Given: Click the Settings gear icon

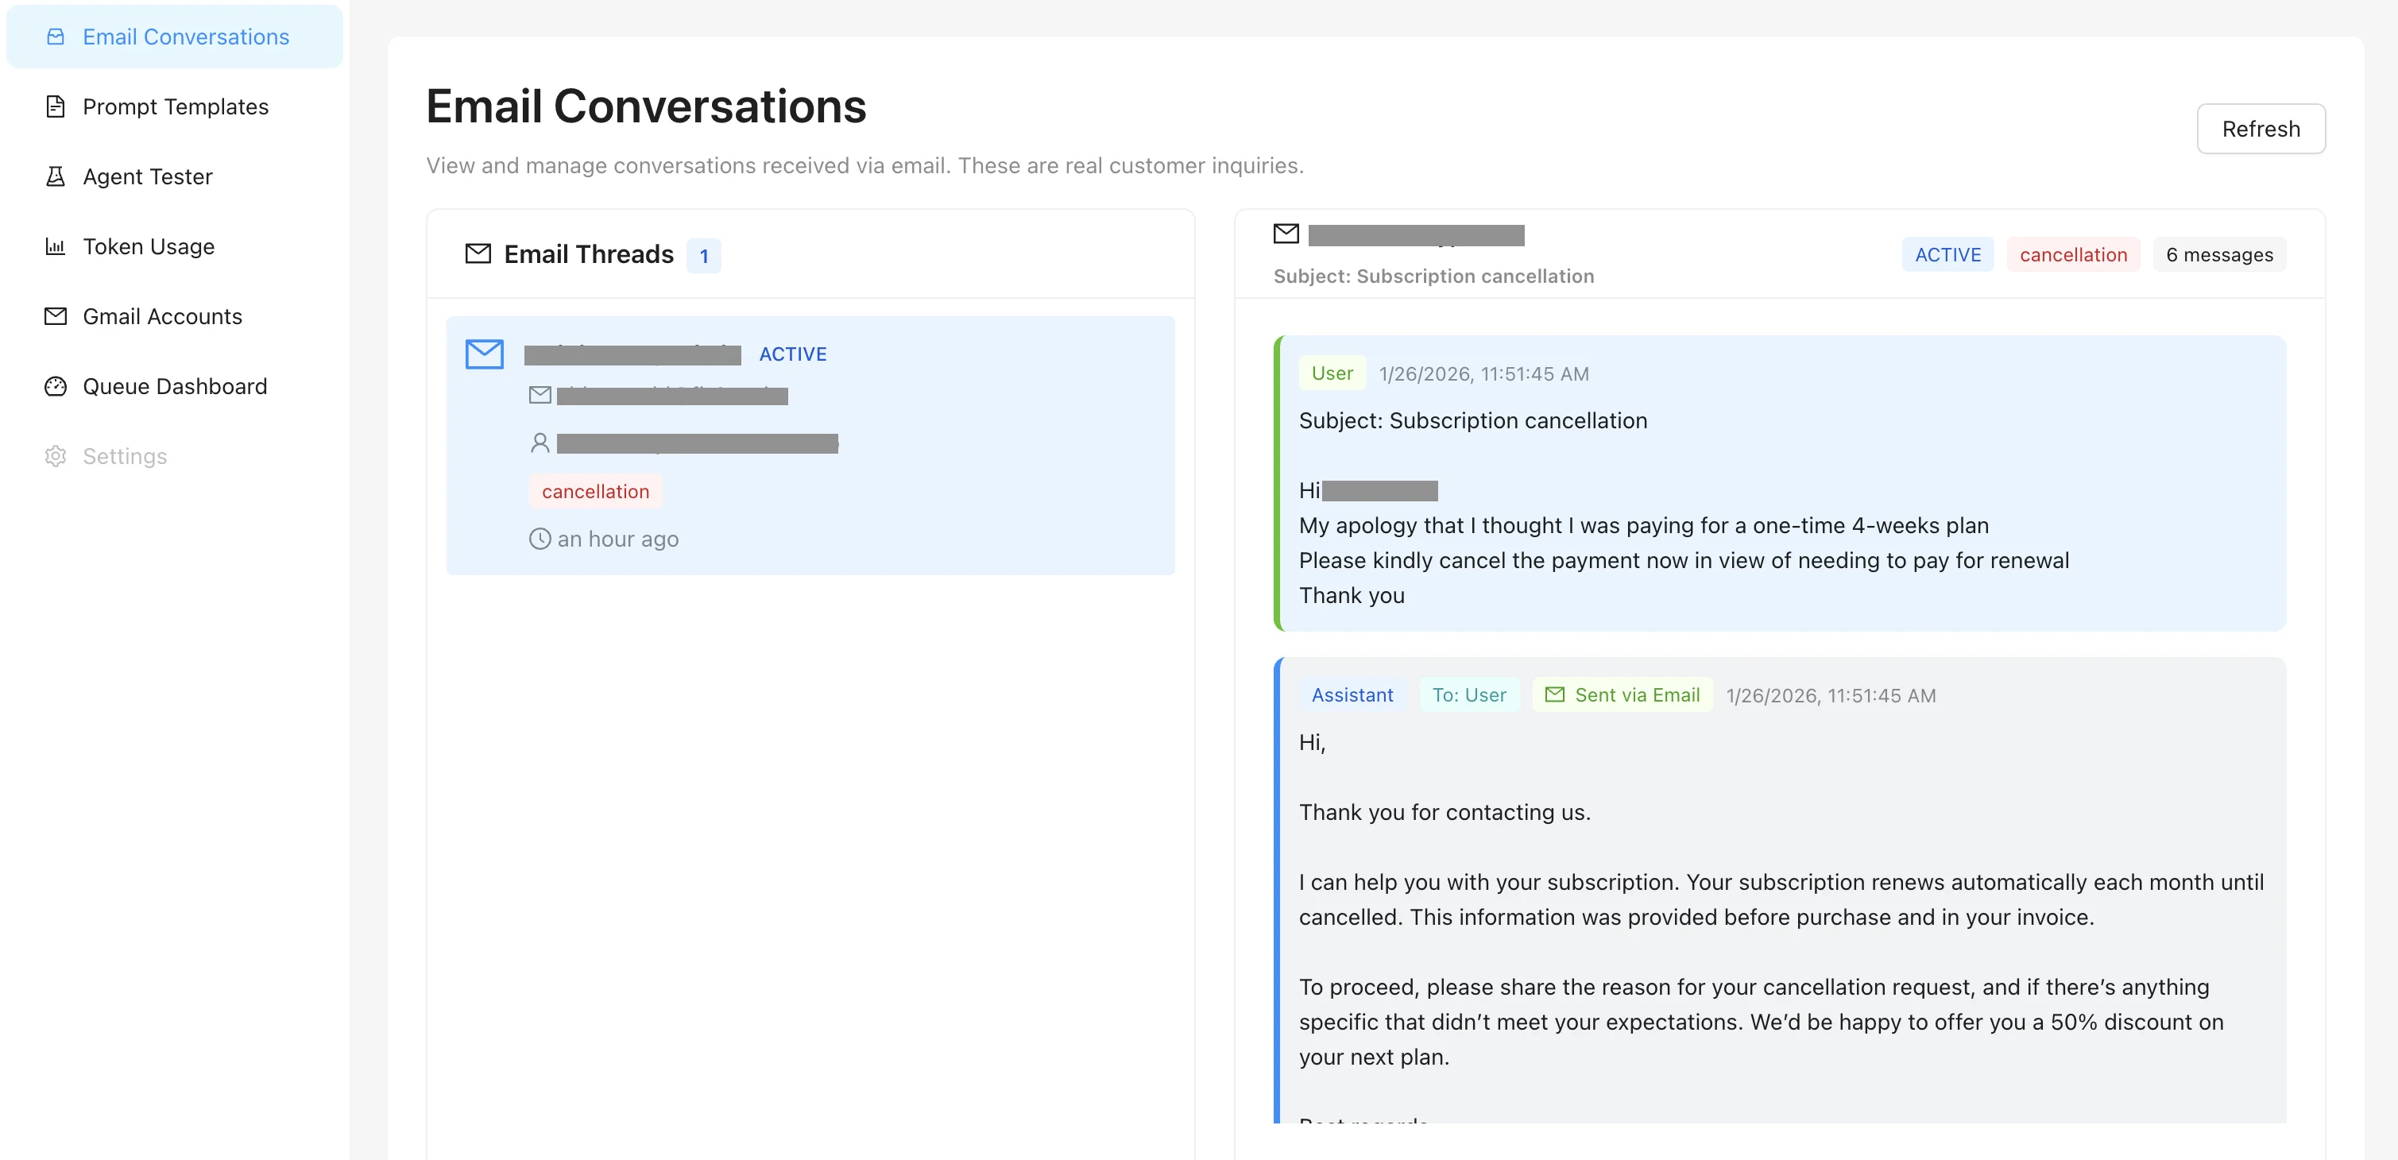Looking at the screenshot, I should [x=56, y=455].
